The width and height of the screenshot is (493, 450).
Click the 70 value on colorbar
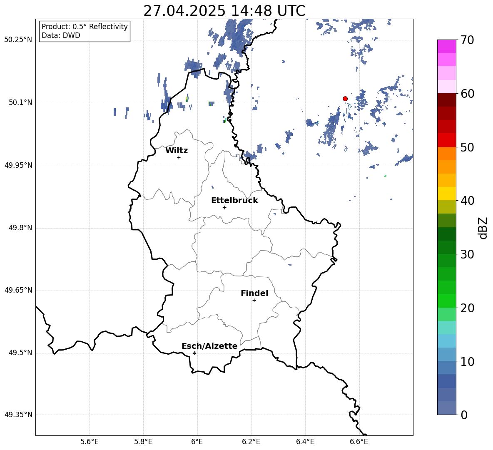pos(468,40)
